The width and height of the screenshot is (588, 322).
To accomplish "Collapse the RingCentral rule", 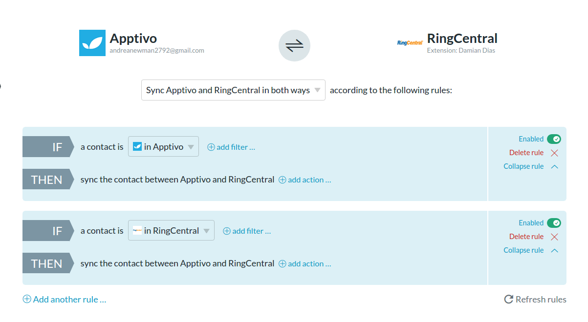I will 531,250.
